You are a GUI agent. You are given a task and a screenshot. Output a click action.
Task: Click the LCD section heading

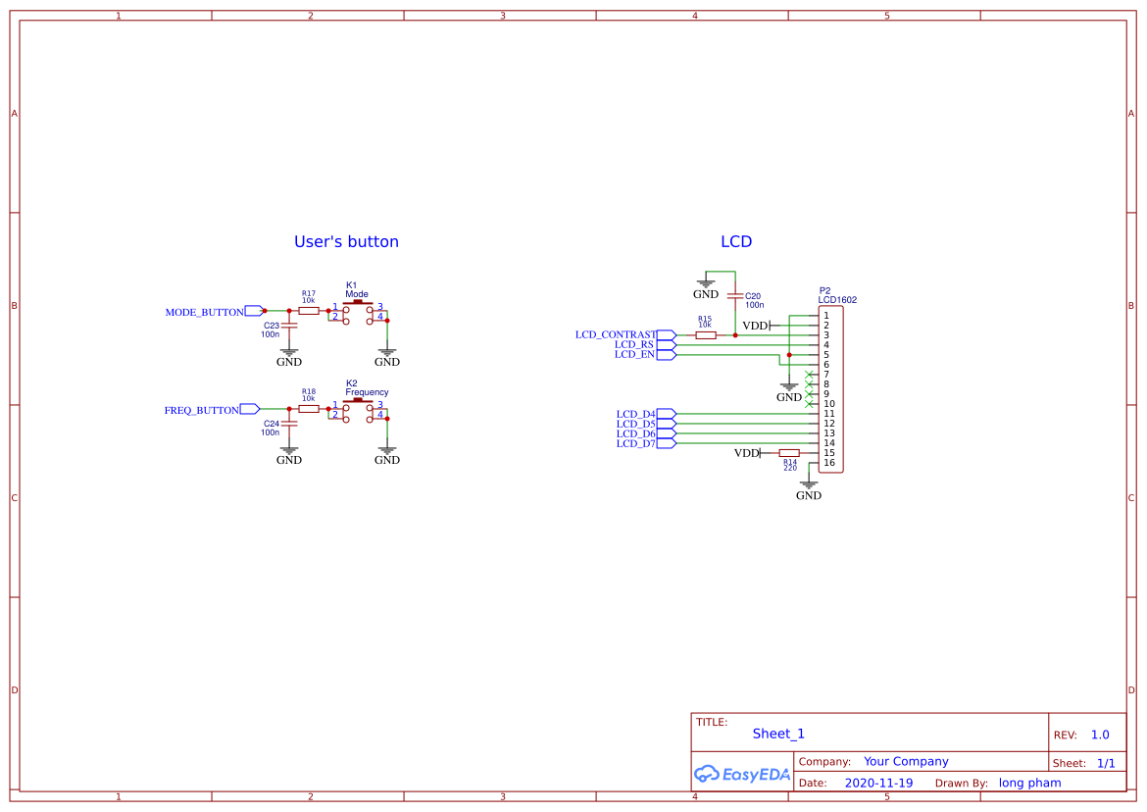[736, 241]
